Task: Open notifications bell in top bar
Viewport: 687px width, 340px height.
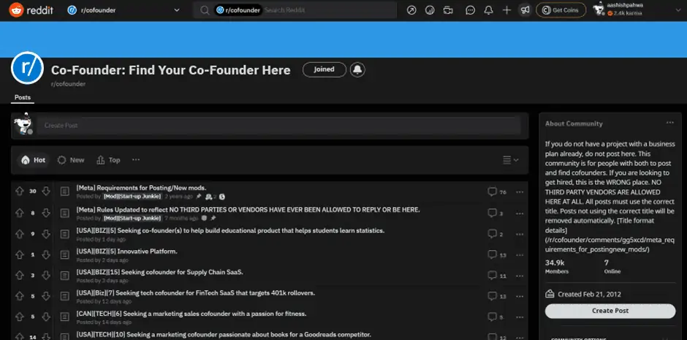Action: tap(489, 10)
